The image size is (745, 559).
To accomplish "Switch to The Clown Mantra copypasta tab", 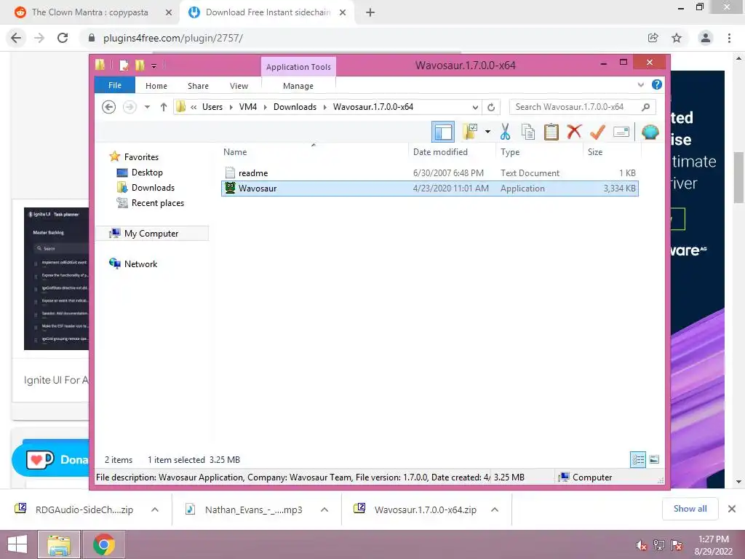I will tap(89, 12).
